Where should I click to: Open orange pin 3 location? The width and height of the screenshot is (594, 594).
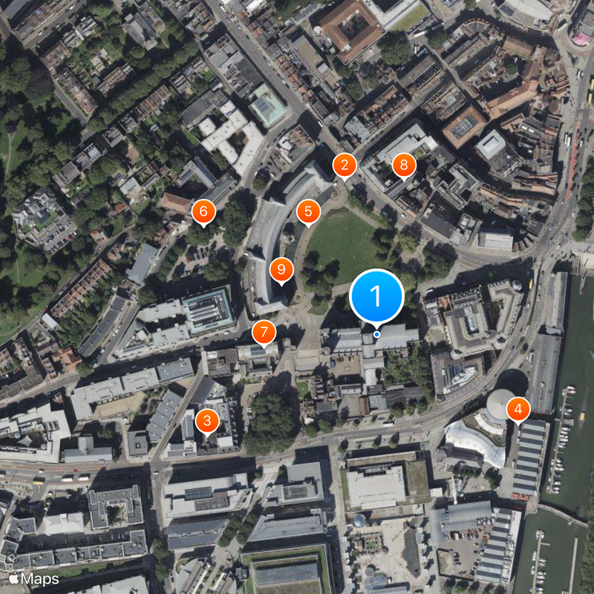tap(207, 422)
